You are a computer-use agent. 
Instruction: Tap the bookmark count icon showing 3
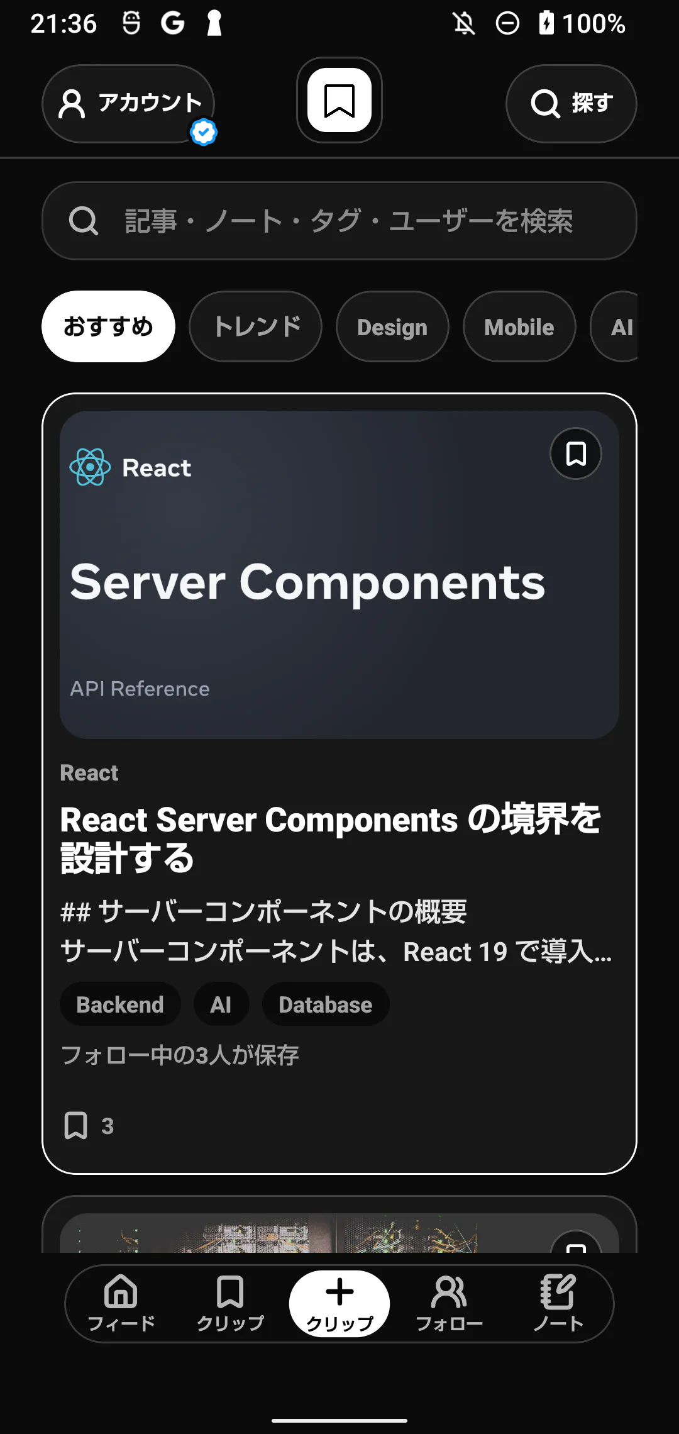pos(75,1126)
